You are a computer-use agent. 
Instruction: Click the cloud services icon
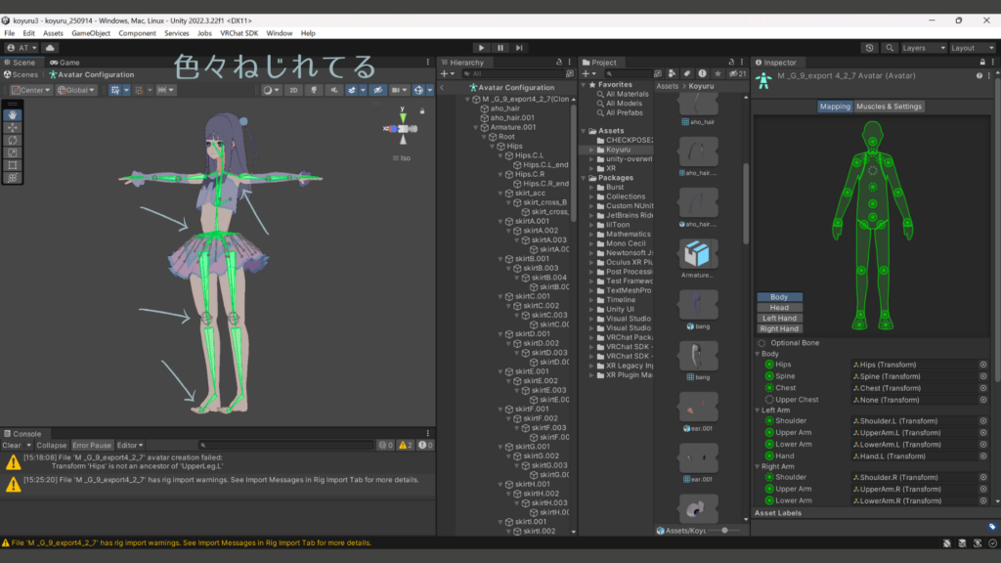(50, 47)
